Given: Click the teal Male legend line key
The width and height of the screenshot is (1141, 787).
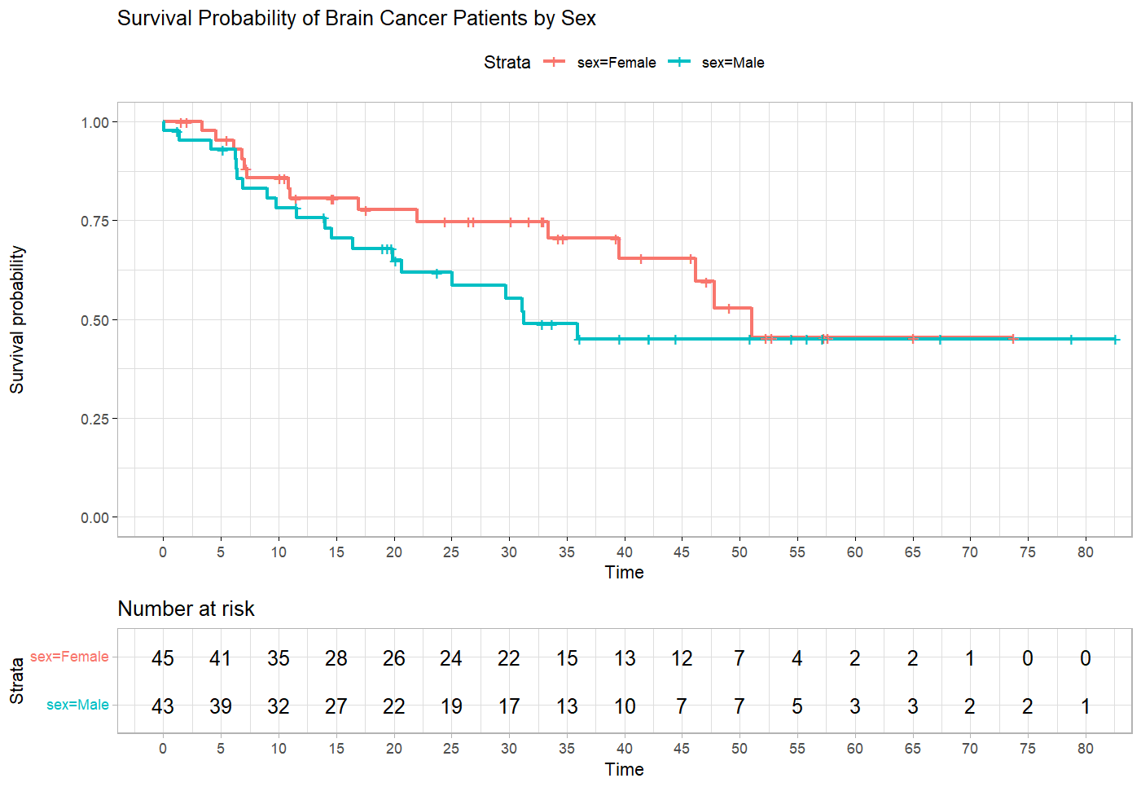Looking at the screenshot, I should pos(679,62).
